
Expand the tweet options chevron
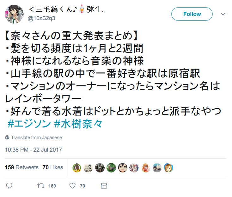pyautogui.click(x=223, y=14)
